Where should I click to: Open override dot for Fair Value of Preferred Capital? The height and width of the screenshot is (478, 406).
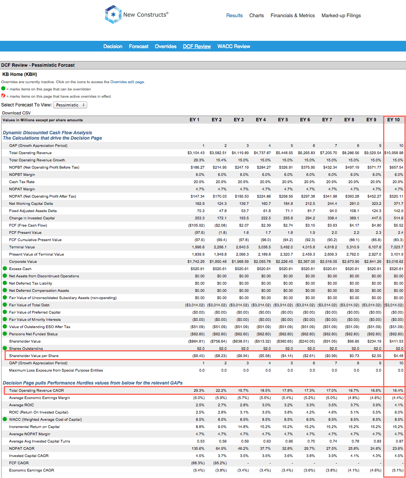pos(5,312)
